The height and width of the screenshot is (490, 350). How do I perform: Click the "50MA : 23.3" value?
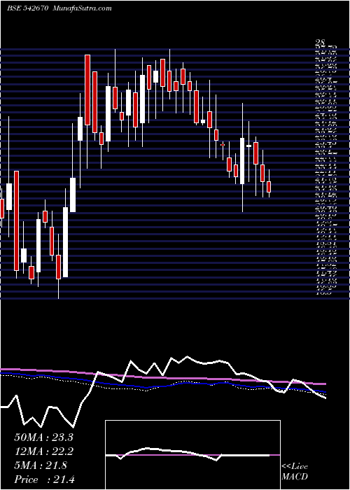pos(43,437)
